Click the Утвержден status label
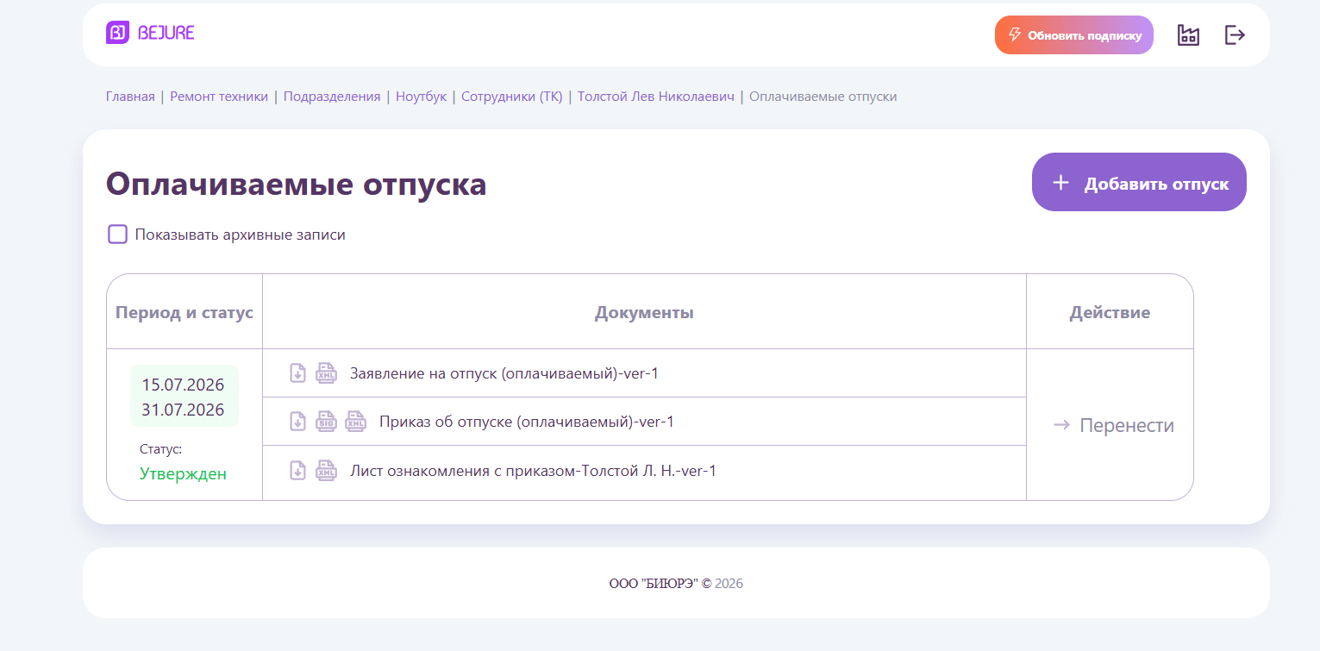The width and height of the screenshot is (1320, 651). tap(183, 473)
